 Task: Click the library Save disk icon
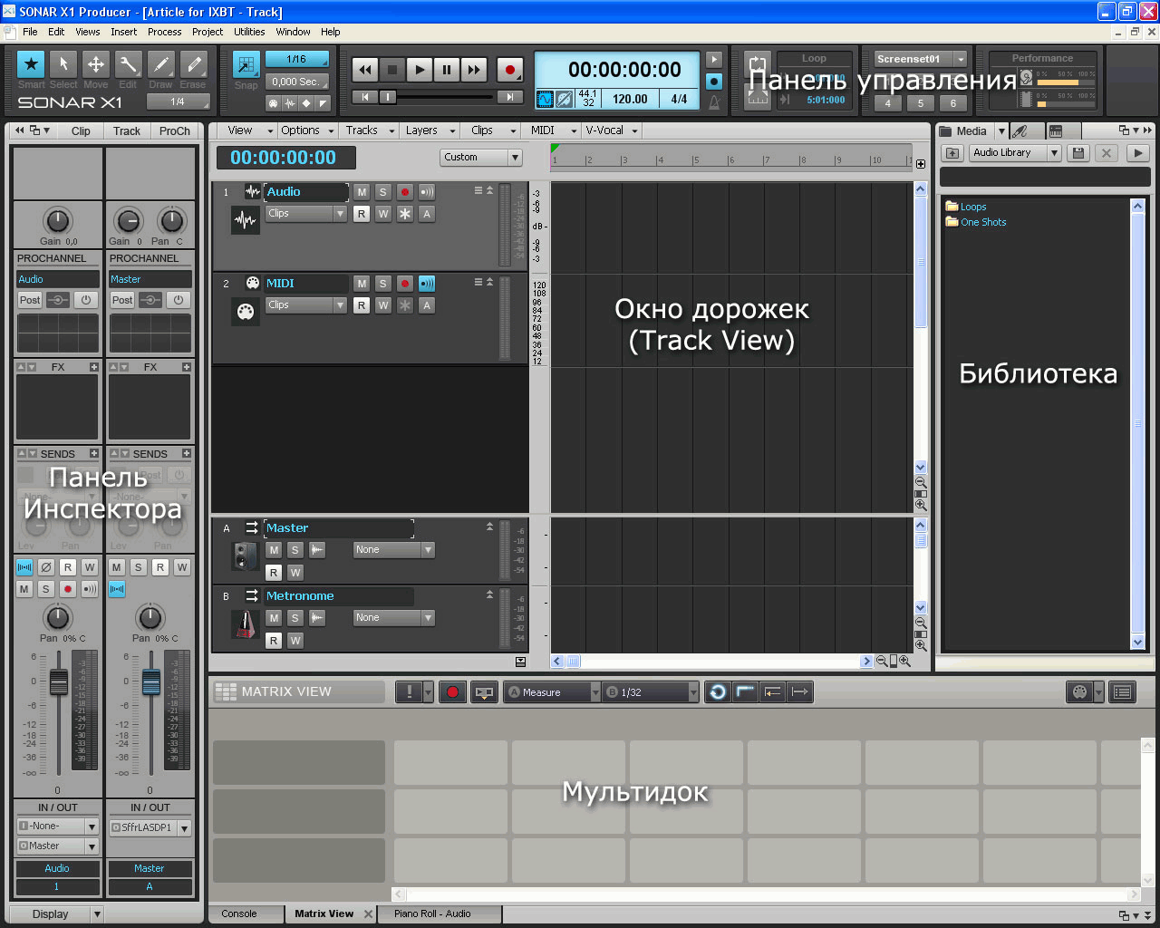coord(1078,153)
